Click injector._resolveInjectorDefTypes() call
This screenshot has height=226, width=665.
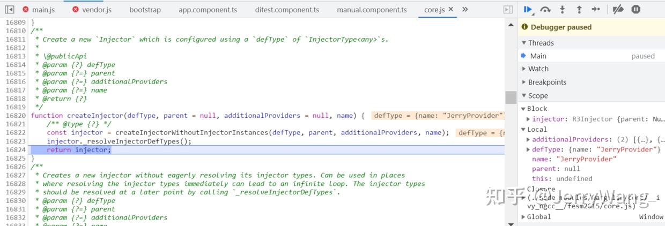click(x=119, y=141)
